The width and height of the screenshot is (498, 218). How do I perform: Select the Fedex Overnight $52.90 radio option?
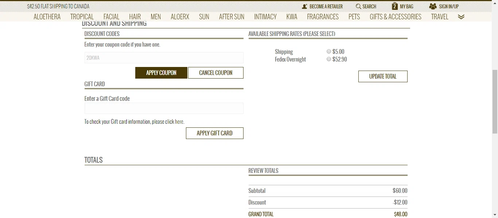(x=329, y=59)
